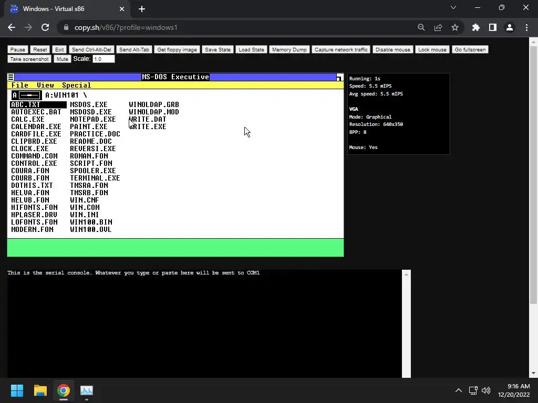Open the File menu in MS-DOS Executive

click(x=20, y=86)
